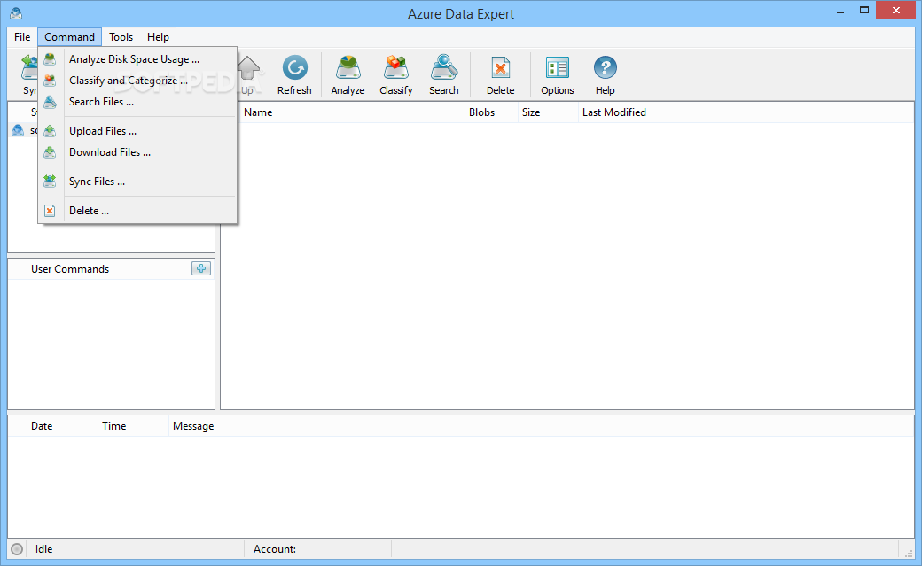Click the Search Files menu icon

point(50,101)
